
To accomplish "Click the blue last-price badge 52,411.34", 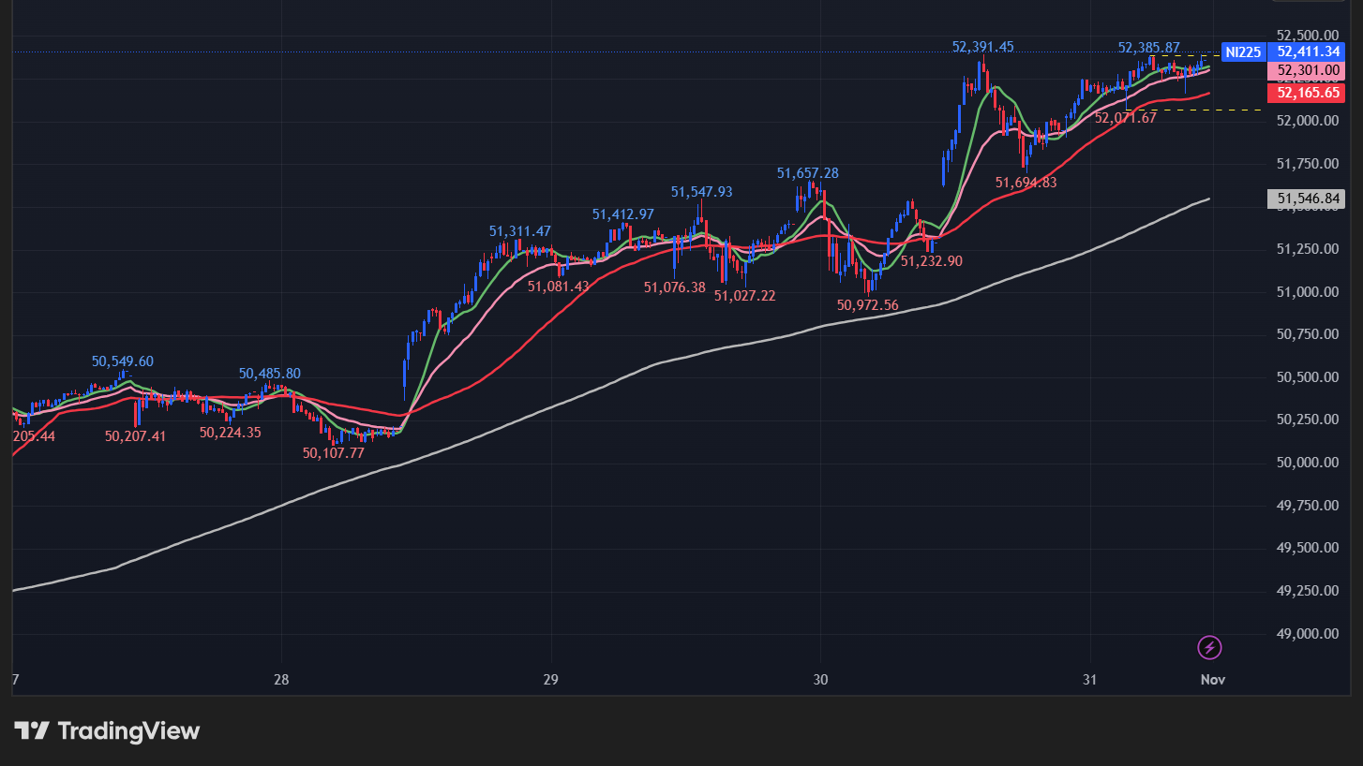I will click(1311, 52).
